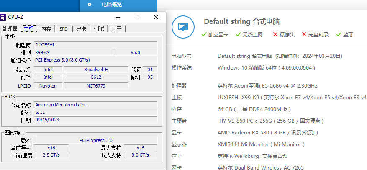Click the red X next to 摄像头
The width and height of the screenshot is (367, 170).
(x=275, y=35)
